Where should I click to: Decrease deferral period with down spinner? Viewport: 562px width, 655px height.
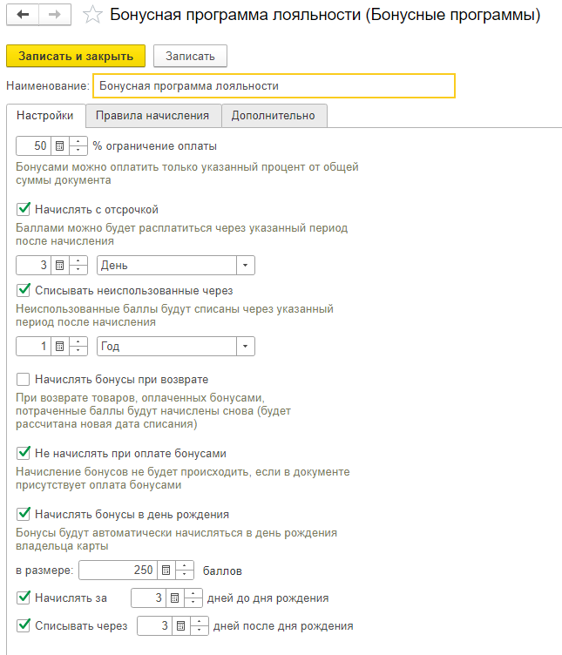[78, 270]
